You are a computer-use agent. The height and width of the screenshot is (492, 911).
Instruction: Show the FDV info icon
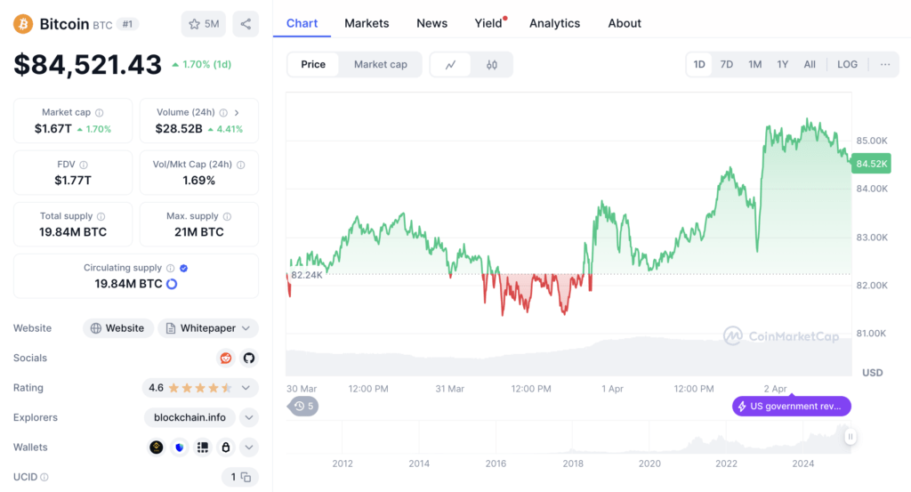(84, 165)
